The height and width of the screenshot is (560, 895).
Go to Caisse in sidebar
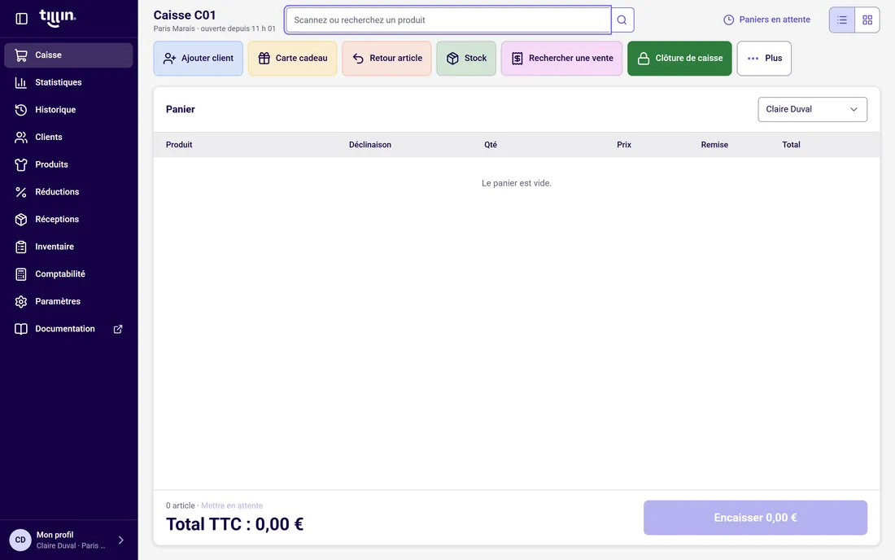(68, 55)
